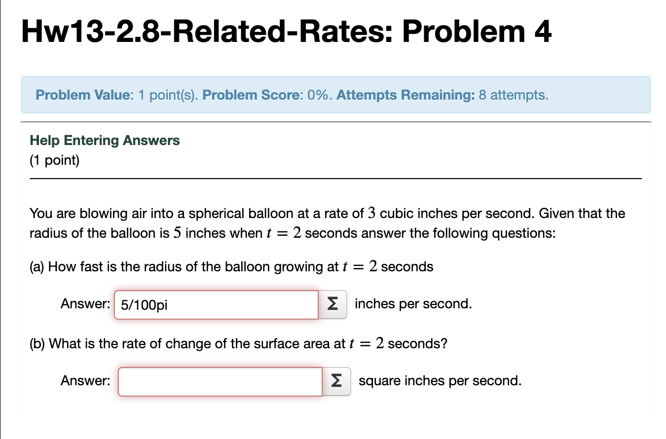Click the phrase inches per second after answer (a)
This screenshot has width=666, height=439.
coord(412,304)
